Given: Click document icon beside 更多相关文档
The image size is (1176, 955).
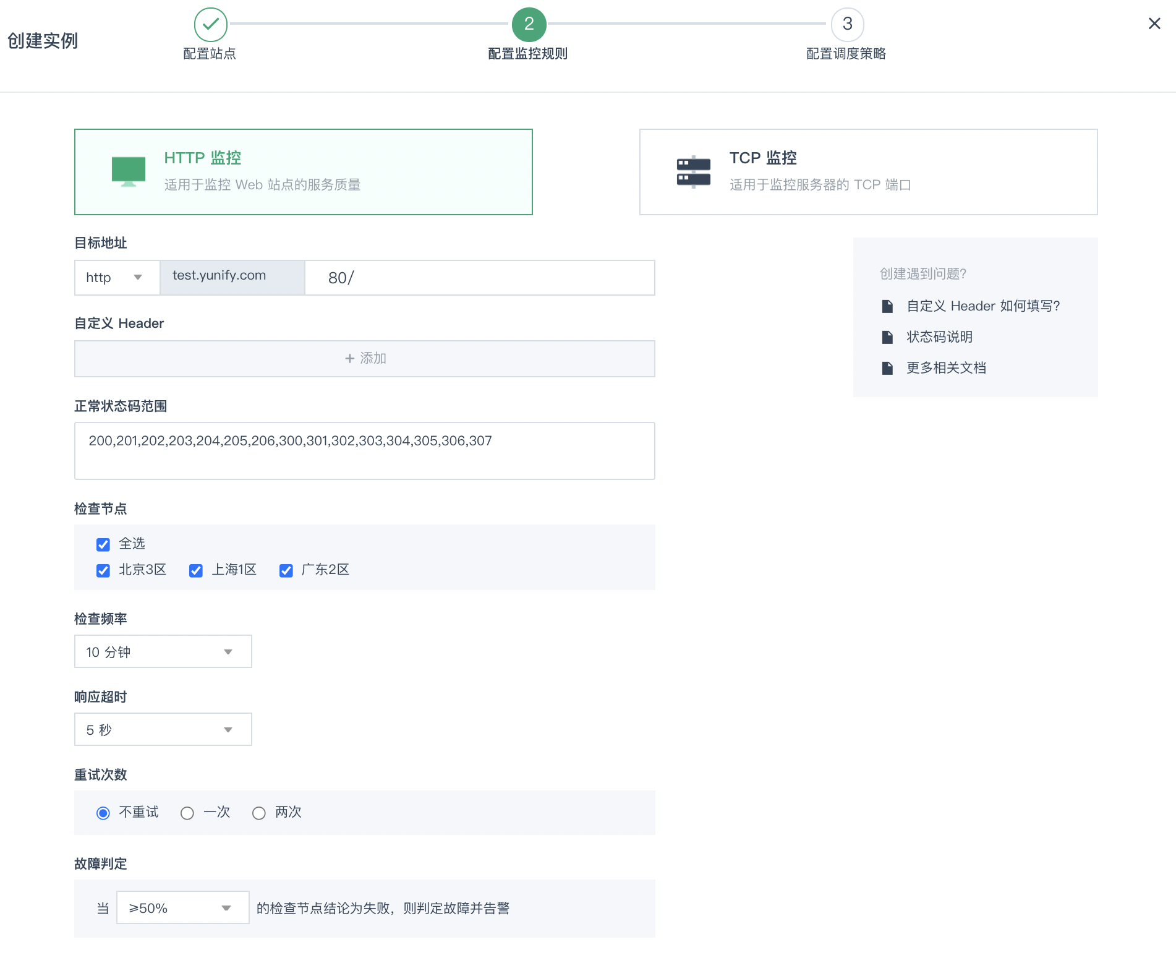Looking at the screenshot, I should (887, 368).
